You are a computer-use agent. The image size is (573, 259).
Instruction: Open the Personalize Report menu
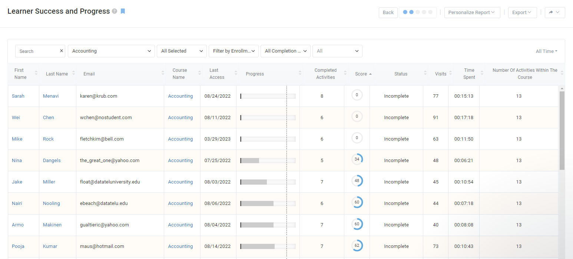pos(472,13)
